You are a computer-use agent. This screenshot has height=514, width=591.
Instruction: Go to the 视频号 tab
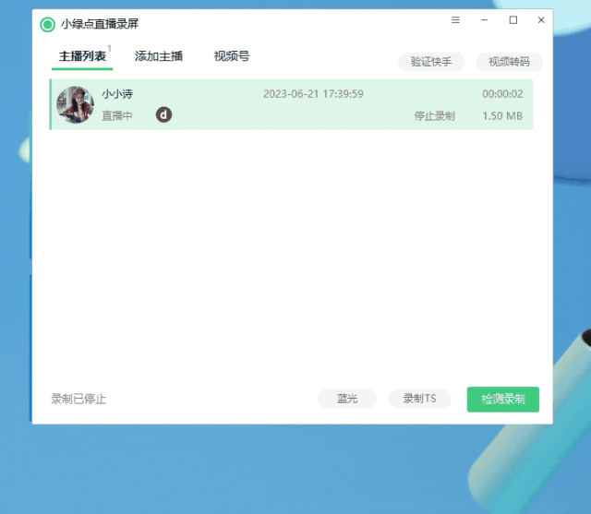pos(232,56)
